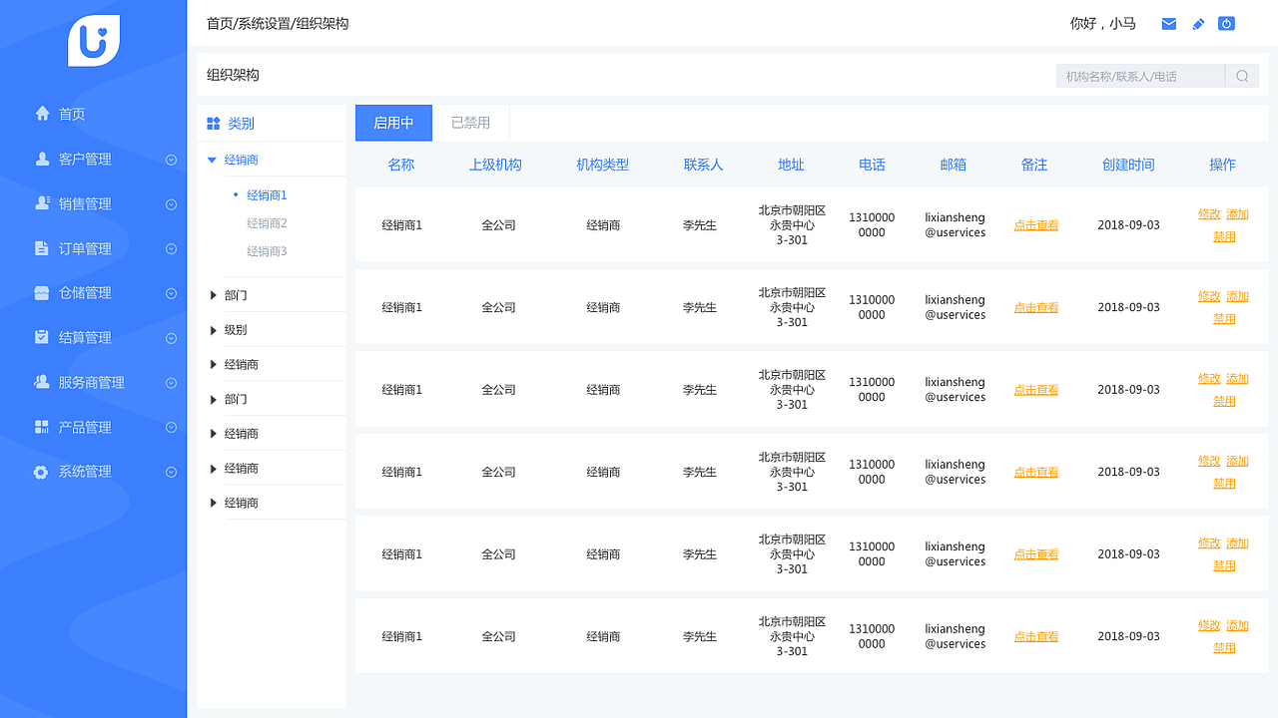
Task: Expand the 仓储管理 menu chevron
Action: coord(171,293)
